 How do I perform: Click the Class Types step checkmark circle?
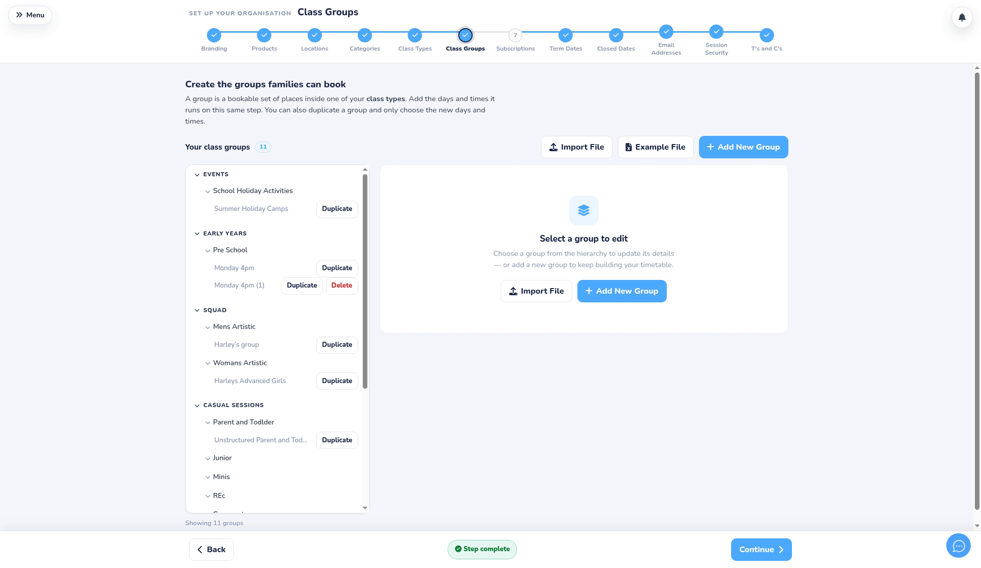tap(415, 35)
